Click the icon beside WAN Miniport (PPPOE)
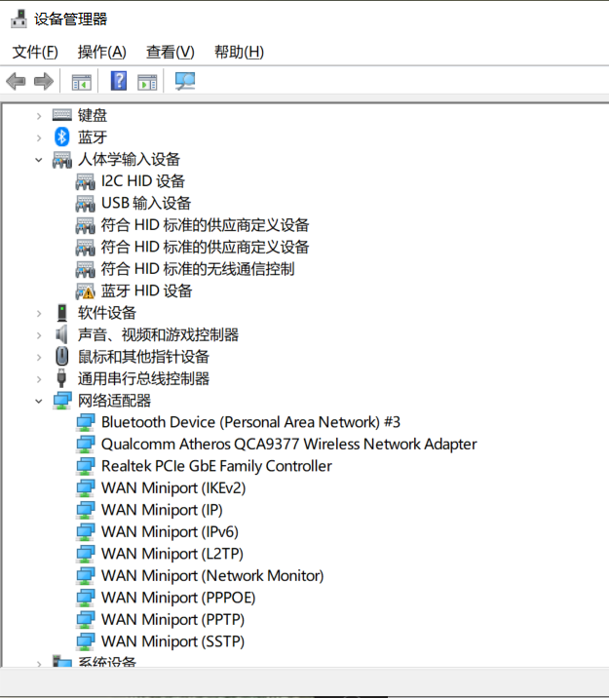This screenshot has width=609, height=698. (86, 598)
